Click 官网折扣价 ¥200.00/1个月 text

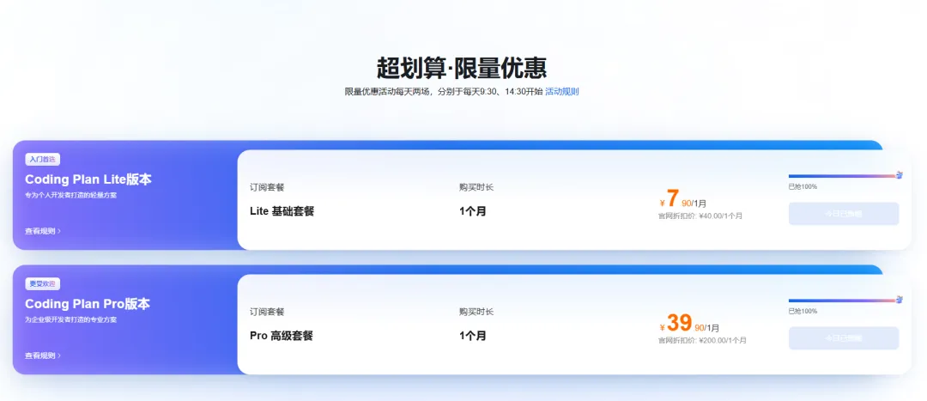(x=702, y=341)
